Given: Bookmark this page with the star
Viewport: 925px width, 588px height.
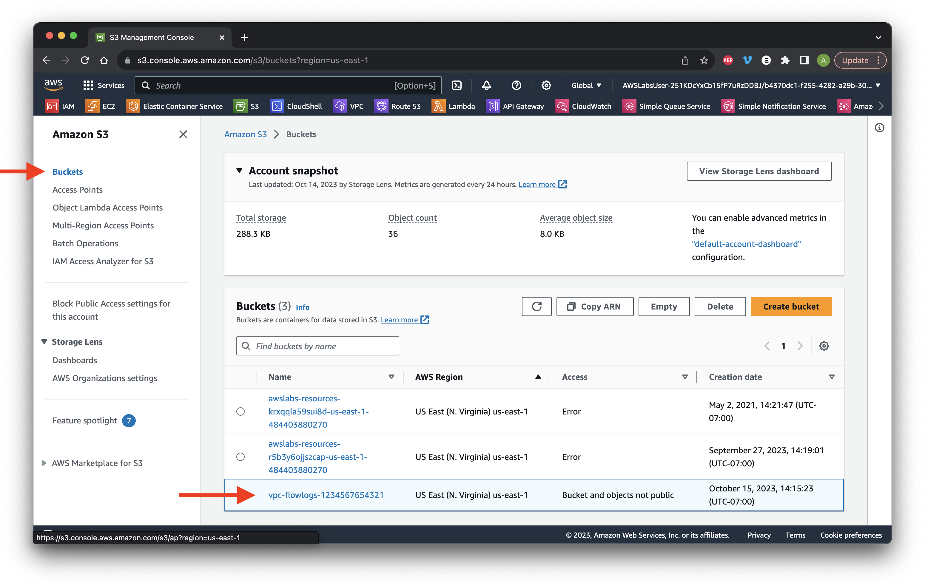Looking at the screenshot, I should pos(704,60).
